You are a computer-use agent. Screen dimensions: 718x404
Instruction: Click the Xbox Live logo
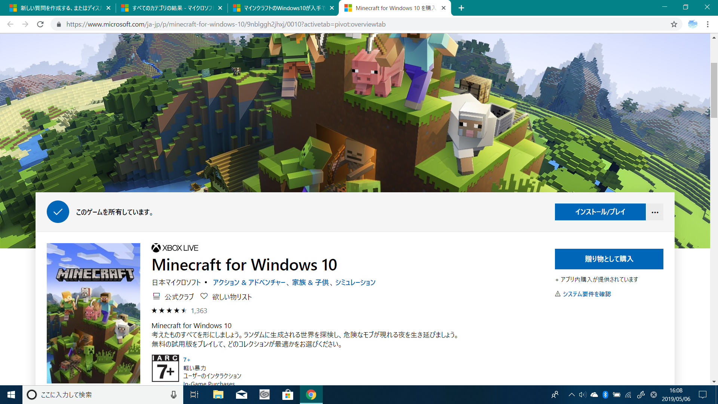[x=175, y=248]
